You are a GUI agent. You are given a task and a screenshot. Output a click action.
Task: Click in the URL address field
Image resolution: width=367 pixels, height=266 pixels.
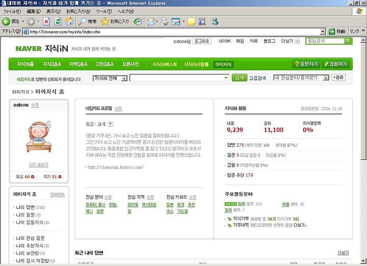[174, 32]
